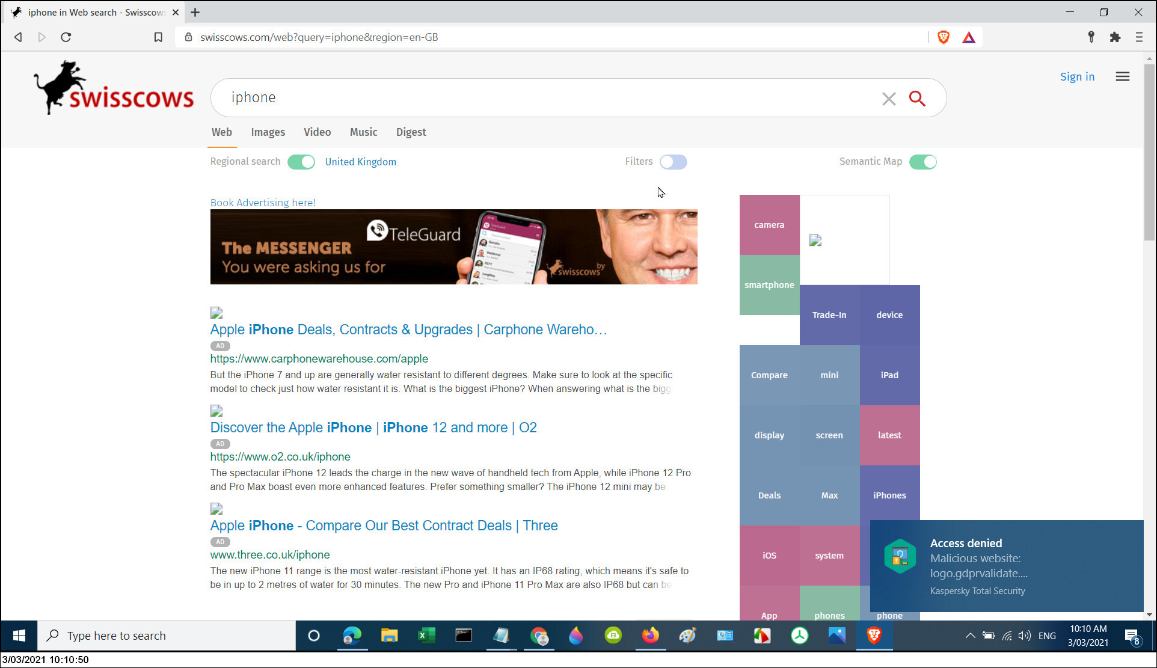Click the Swisscows logo
This screenshot has width=1157, height=668.
tap(114, 88)
